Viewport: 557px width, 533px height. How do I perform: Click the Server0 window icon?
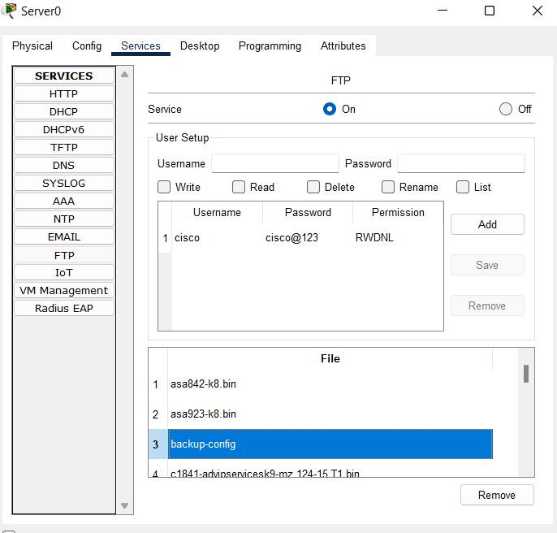pos(10,11)
